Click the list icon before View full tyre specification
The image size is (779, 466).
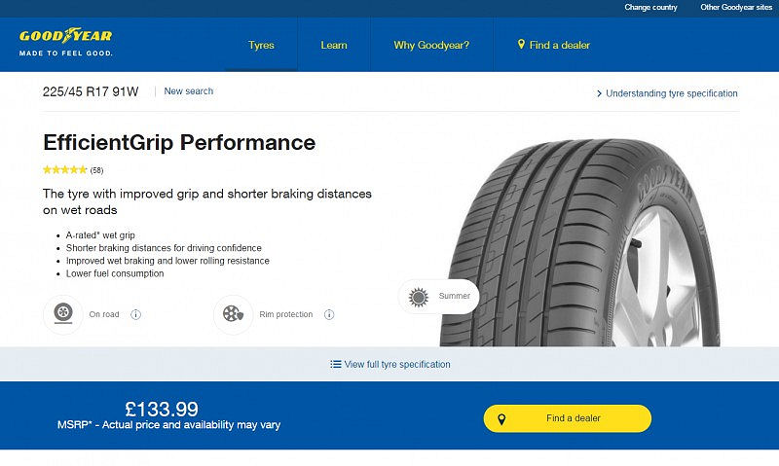[x=335, y=364]
